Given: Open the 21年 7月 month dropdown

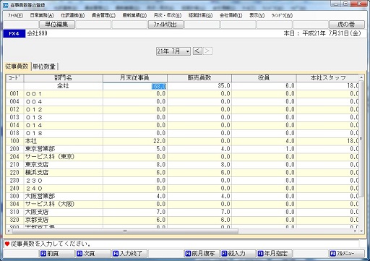Looking at the screenshot, I should tap(173, 51).
